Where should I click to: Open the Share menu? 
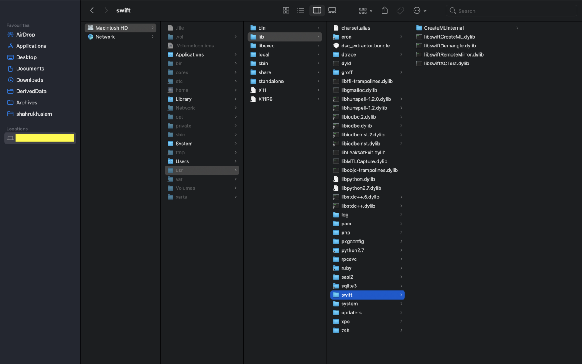coord(385,10)
